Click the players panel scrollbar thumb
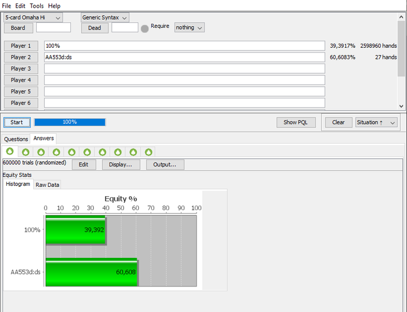The image size is (407, 312). click(x=401, y=48)
